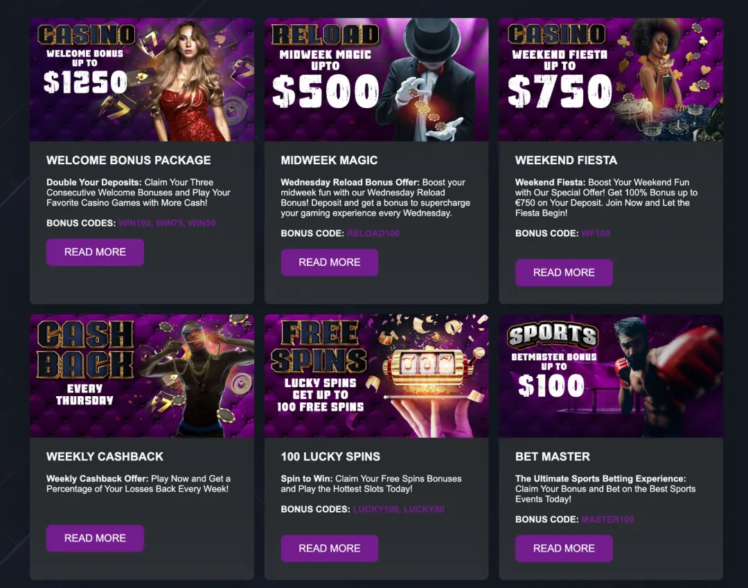Screen dimensions: 748x588
Task: Click the WELCOME BONUS PACKAGE heading
Action: [x=128, y=160]
